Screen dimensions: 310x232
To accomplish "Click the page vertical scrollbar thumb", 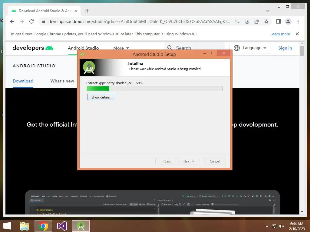I will click(302, 51).
